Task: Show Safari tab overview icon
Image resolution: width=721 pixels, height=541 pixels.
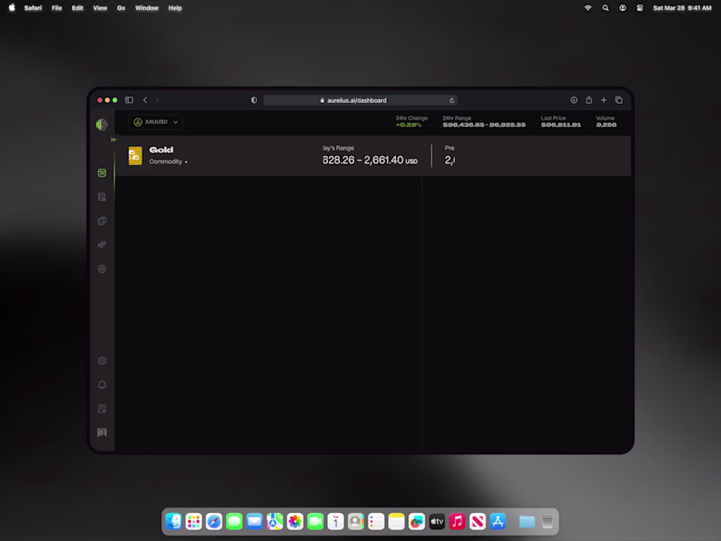Action: click(x=619, y=100)
